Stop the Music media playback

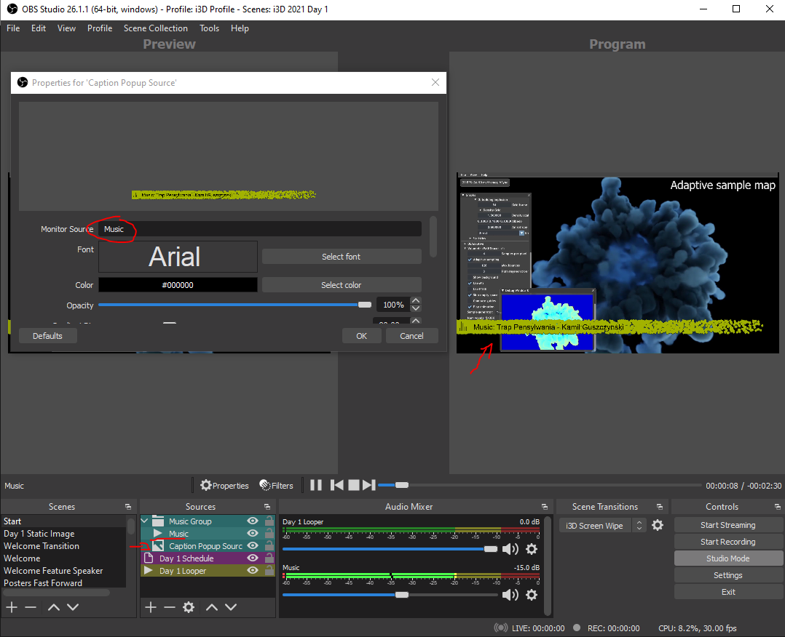(x=353, y=485)
